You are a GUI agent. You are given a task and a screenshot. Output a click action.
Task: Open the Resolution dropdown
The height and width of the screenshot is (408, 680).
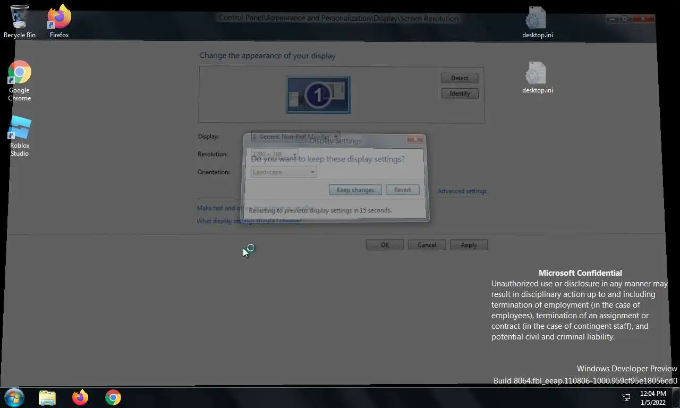point(275,154)
